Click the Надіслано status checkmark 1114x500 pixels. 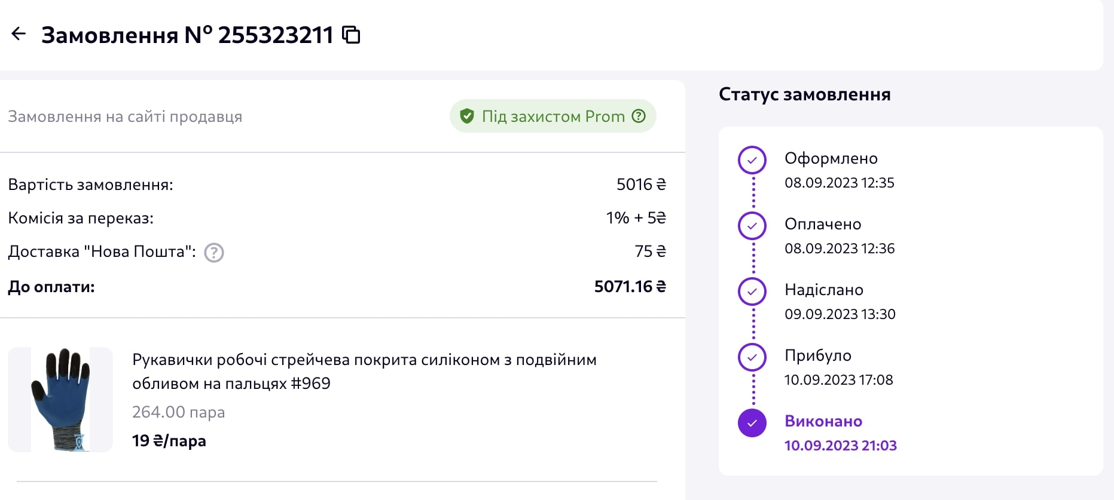pos(752,292)
